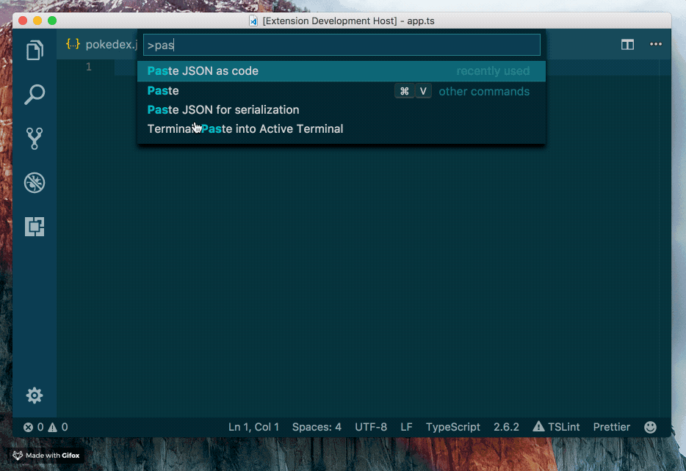
Task: Click the TypeScript version 2.6.2
Action: tap(506, 427)
